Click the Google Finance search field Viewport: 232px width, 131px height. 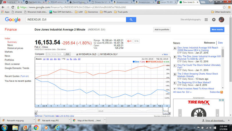(x=76, y=20)
